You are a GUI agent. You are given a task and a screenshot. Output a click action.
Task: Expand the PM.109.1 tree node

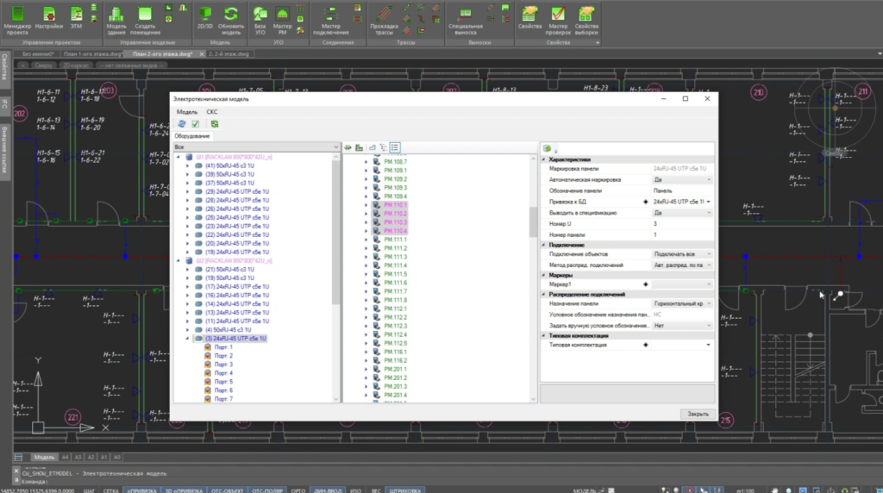coord(366,170)
